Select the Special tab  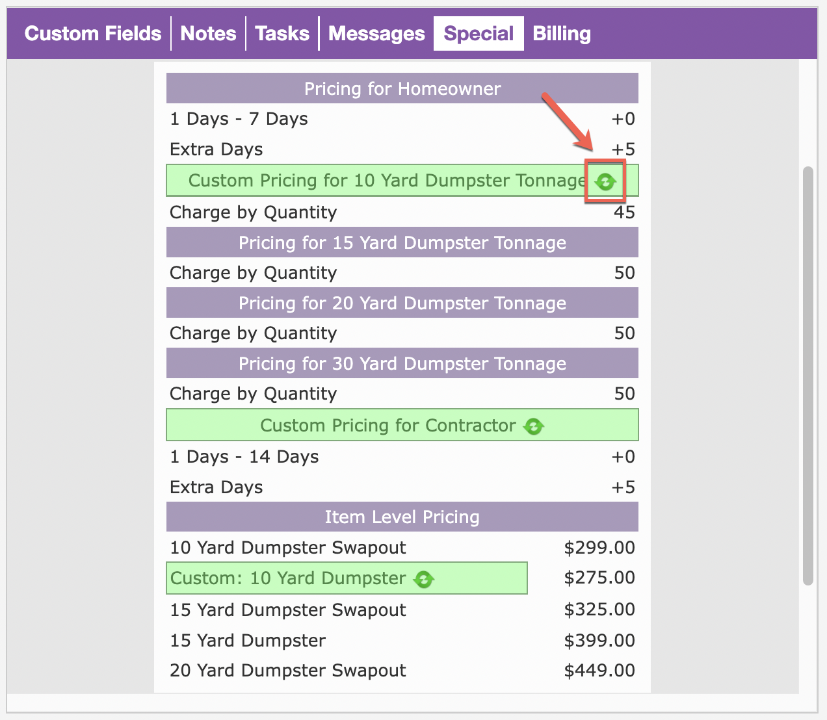point(479,34)
